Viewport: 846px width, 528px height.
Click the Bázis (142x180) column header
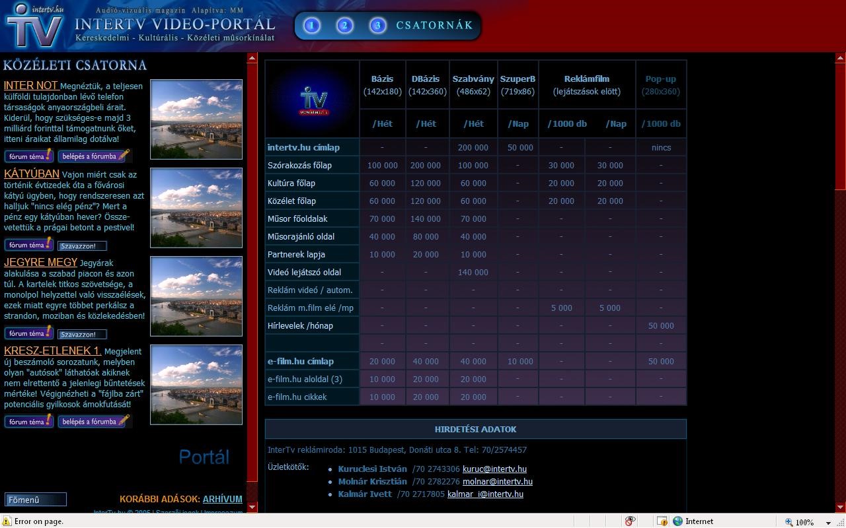[x=382, y=85]
